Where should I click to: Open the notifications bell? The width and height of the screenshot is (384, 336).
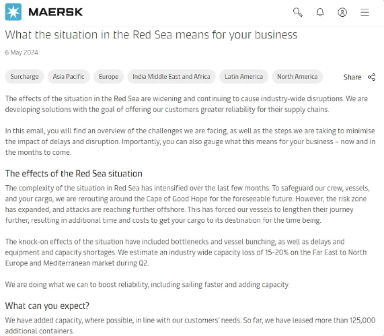point(320,12)
